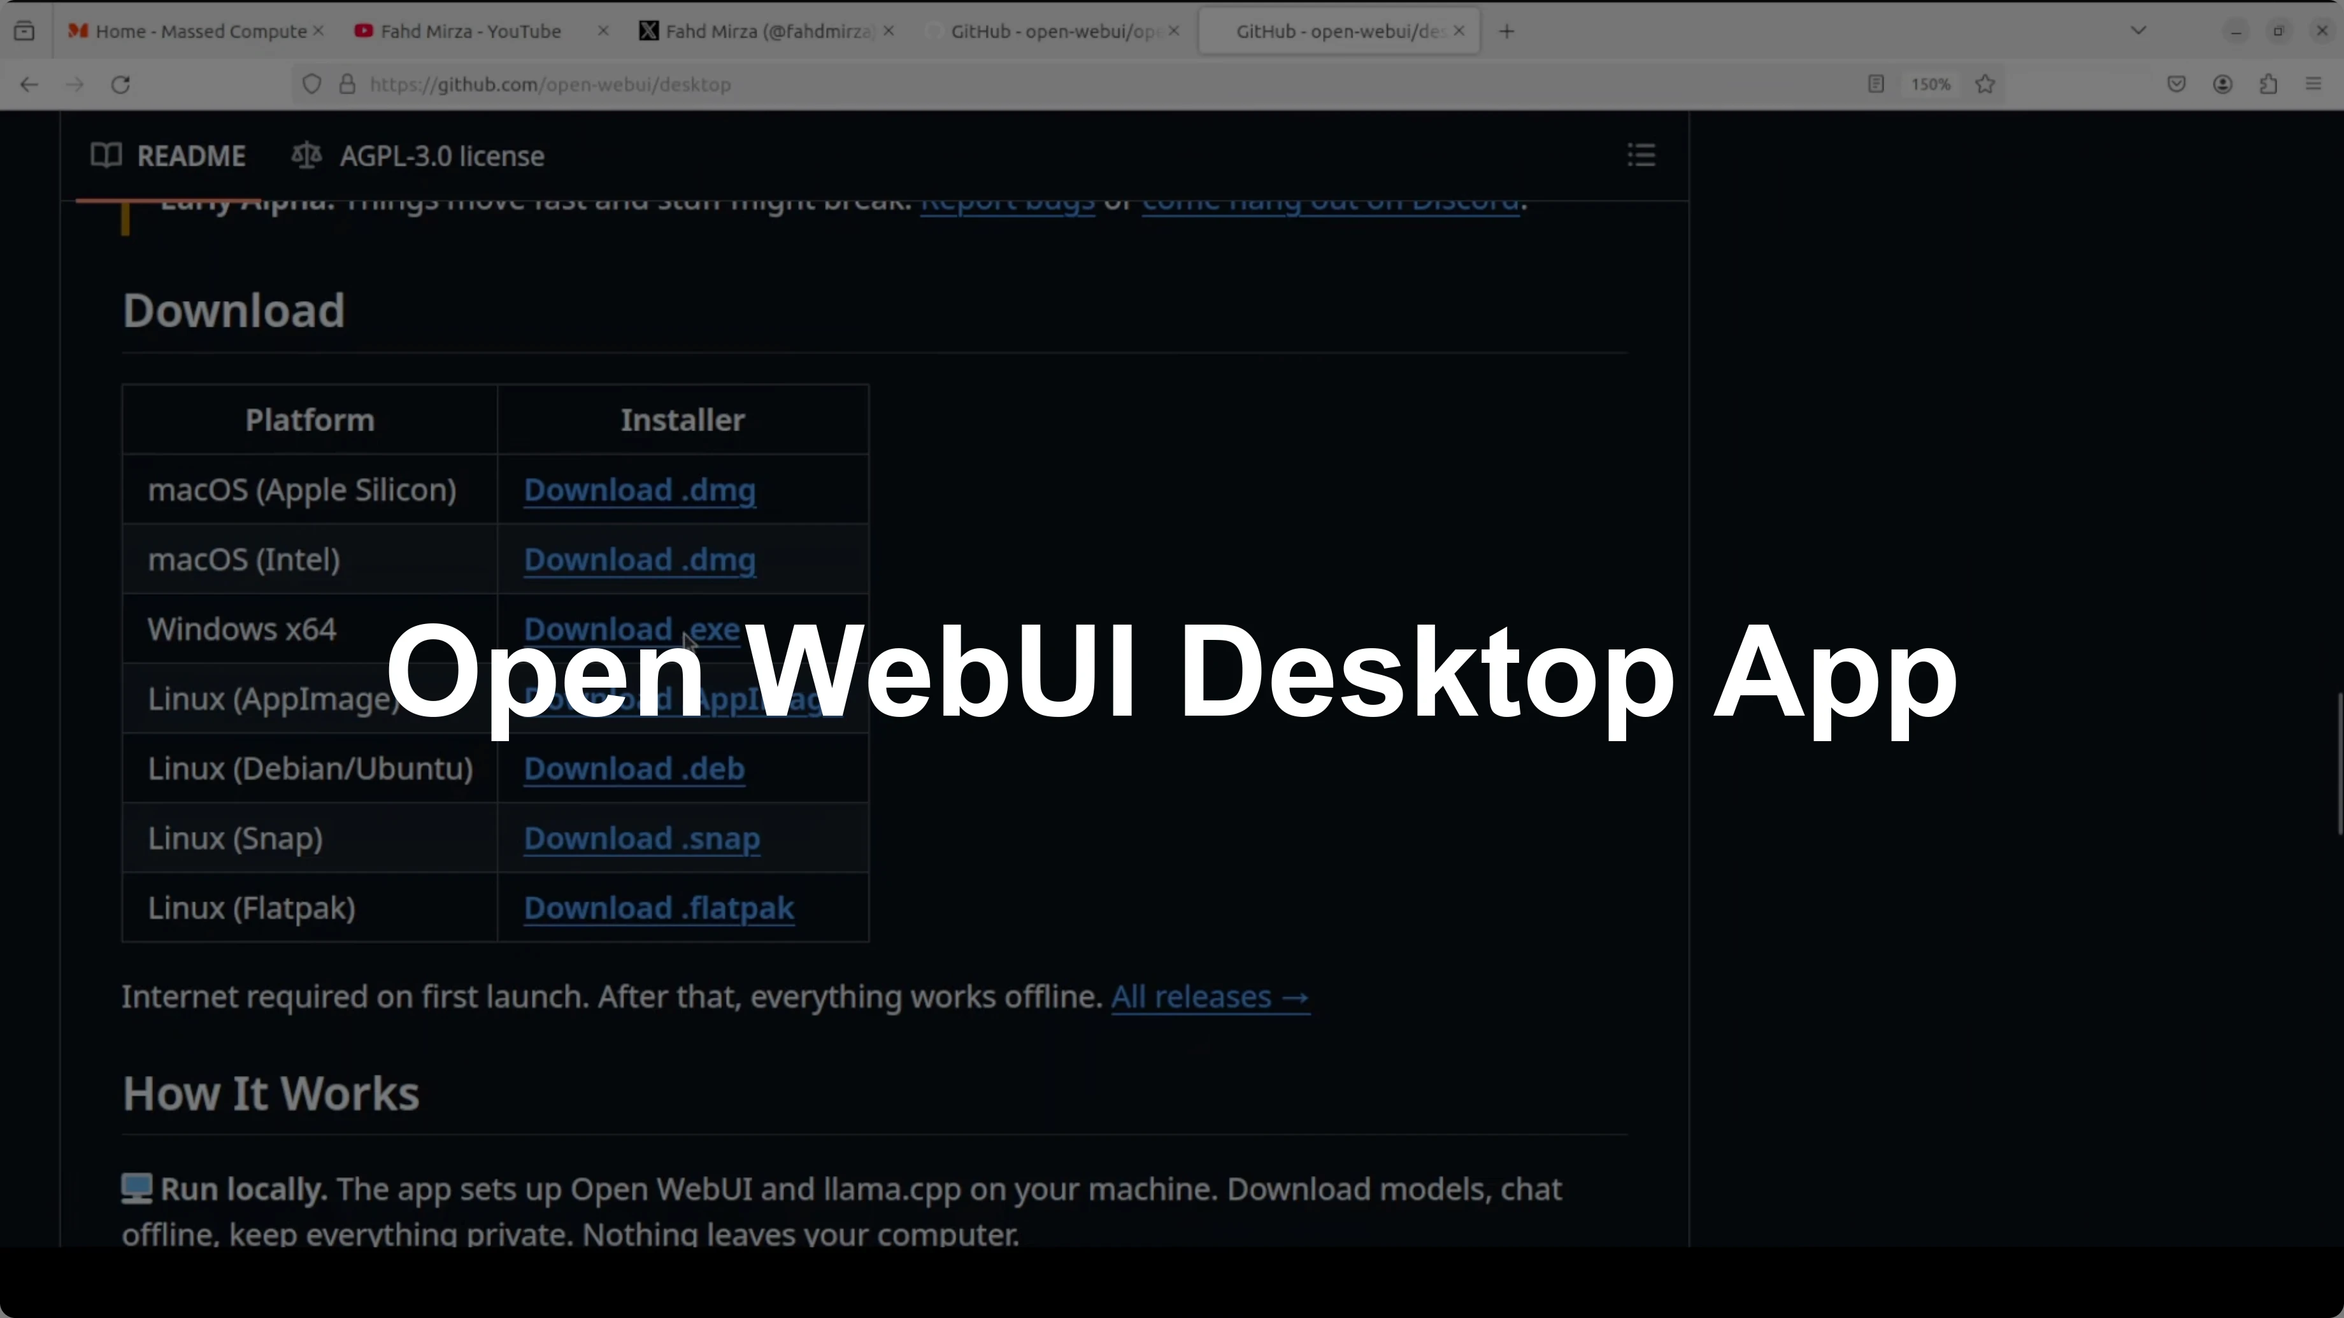Screen dimensions: 2344x1318
Task: Open reader view from the address bar
Action: pos(1875,83)
